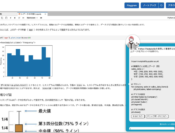Run the selected cell with play icon

[x=11, y=18]
